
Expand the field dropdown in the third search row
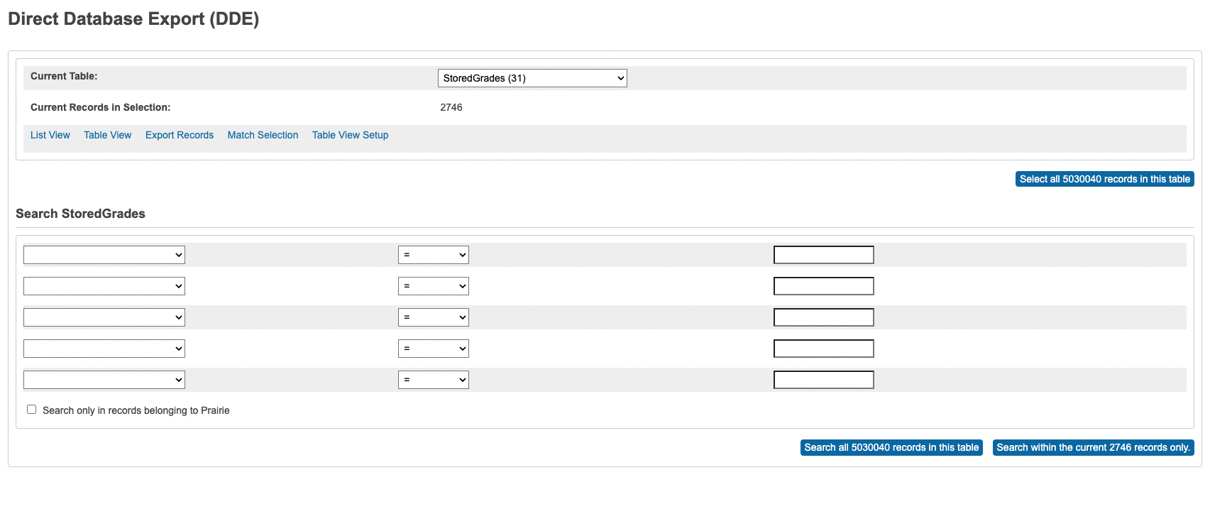tap(104, 317)
